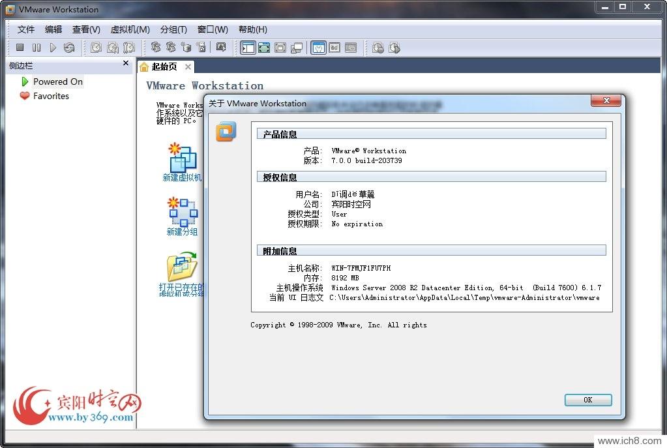Click OK in the About dialog

click(x=588, y=400)
